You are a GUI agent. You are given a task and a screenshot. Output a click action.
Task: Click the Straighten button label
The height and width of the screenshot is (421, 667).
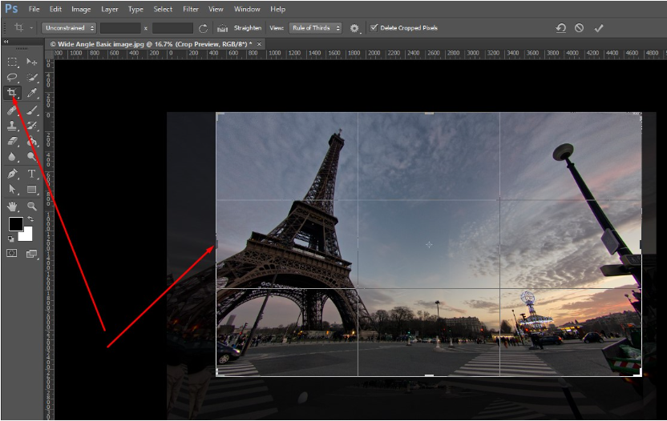248,28
